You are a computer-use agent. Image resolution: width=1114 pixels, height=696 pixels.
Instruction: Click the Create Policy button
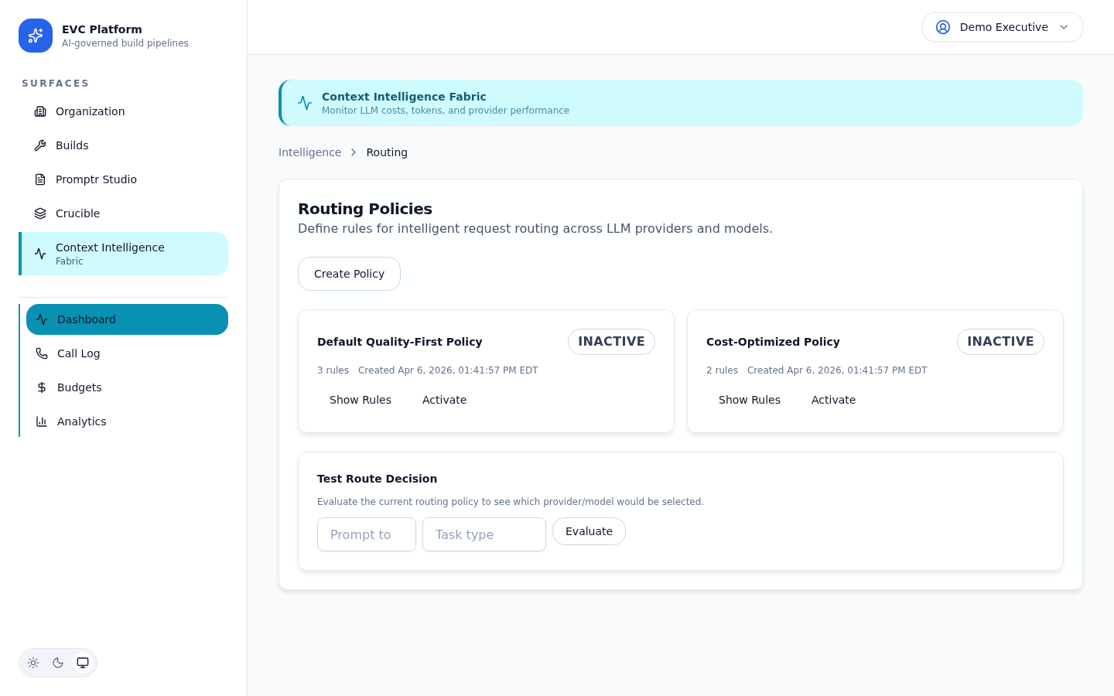point(349,274)
